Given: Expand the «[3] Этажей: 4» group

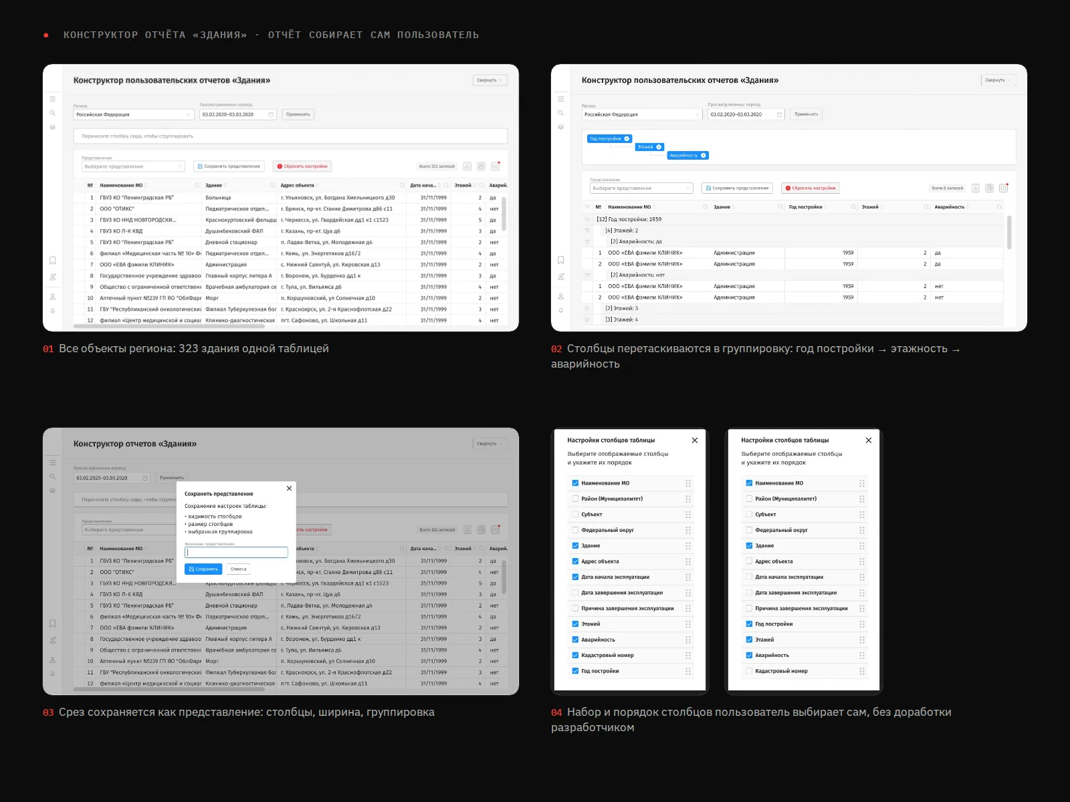Looking at the screenshot, I should click(x=588, y=319).
